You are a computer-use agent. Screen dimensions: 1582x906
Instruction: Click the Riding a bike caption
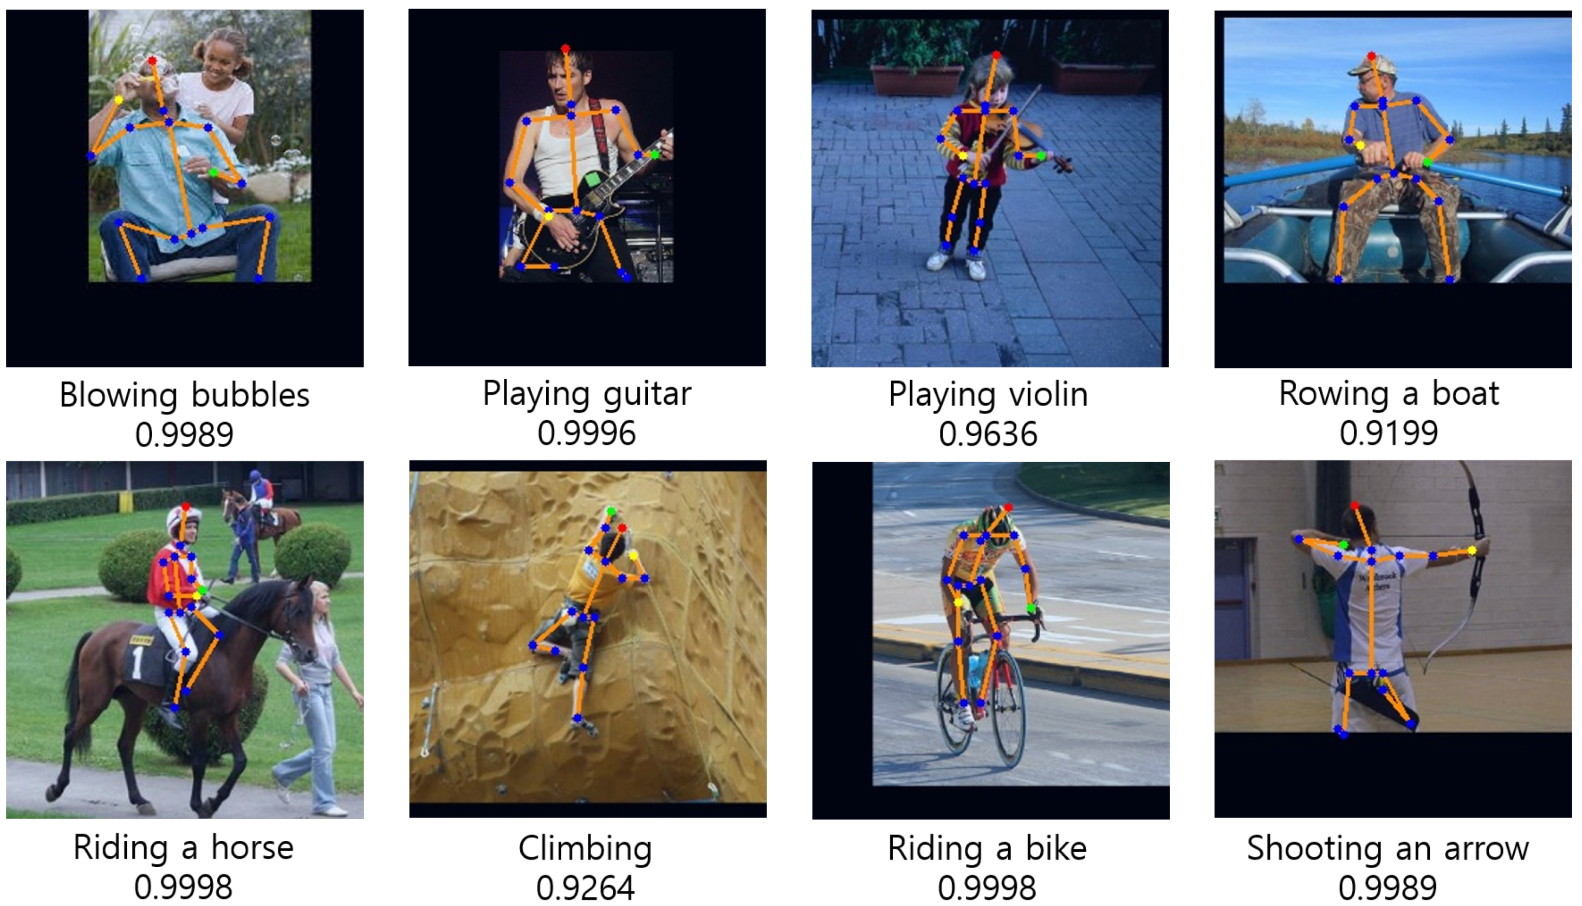987,848
